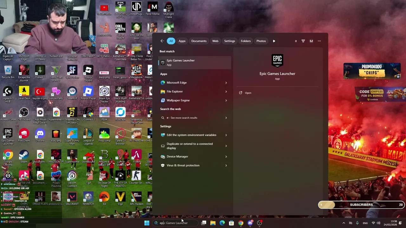Open search panel more options ellipsis
This screenshot has width=406, height=228.
pos(319,41)
